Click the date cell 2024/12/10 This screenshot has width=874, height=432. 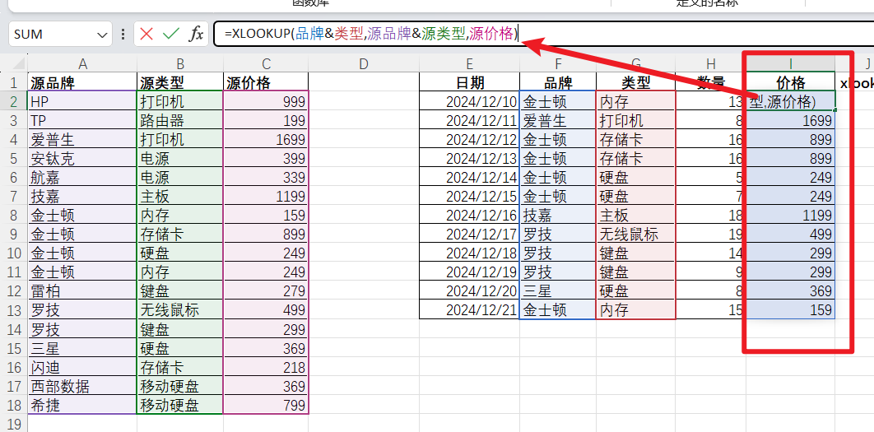[x=469, y=101]
